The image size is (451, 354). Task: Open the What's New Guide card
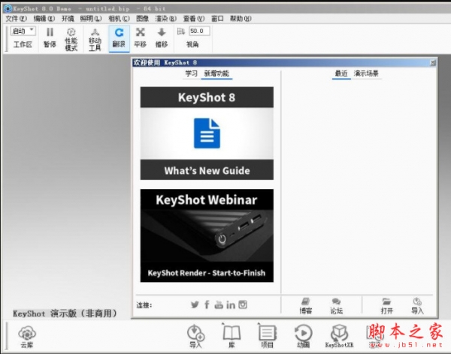tap(207, 133)
